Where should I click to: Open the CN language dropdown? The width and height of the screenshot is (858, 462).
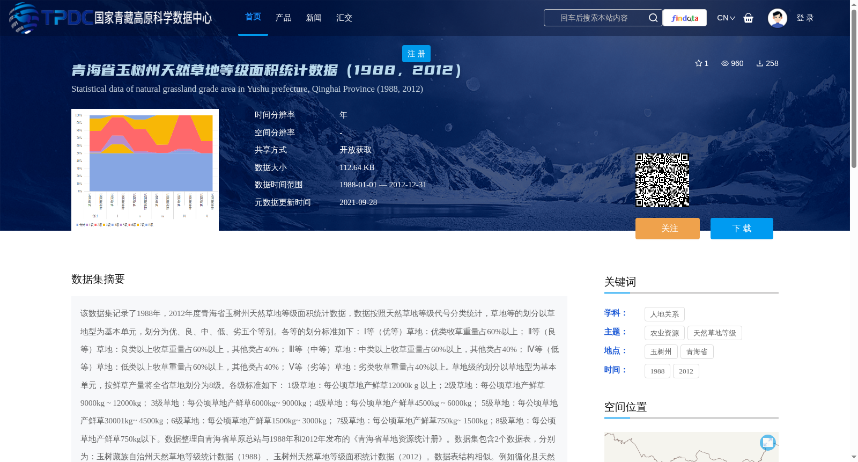click(726, 18)
